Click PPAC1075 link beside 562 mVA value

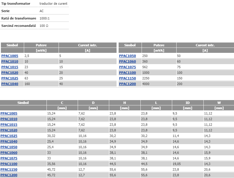click(127, 67)
